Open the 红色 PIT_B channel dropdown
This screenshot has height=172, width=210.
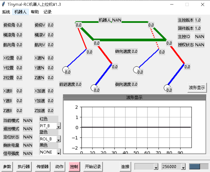[x=58, y=126]
